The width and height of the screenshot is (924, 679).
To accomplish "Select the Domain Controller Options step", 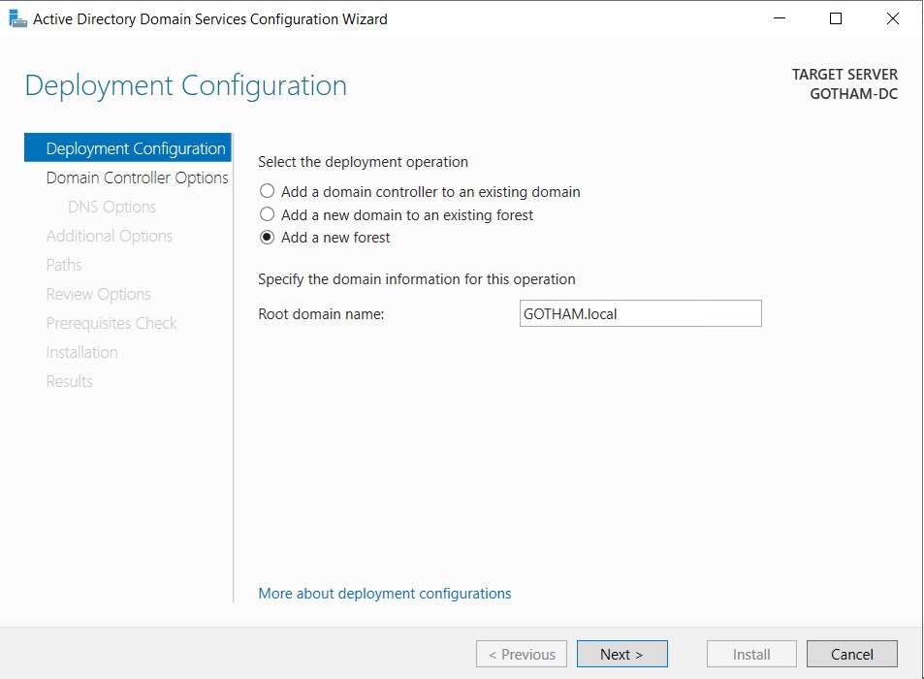I will [136, 178].
